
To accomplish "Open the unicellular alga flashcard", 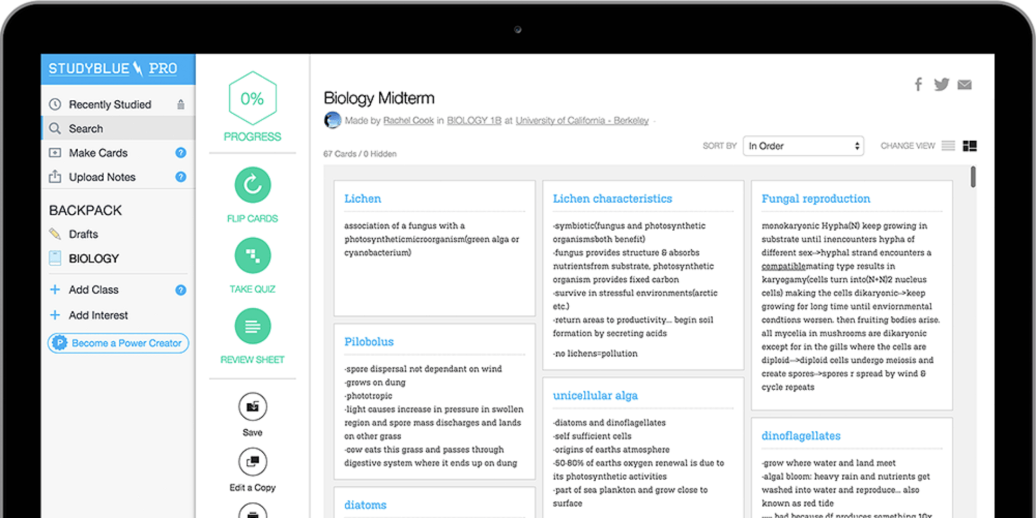I will (643, 447).
